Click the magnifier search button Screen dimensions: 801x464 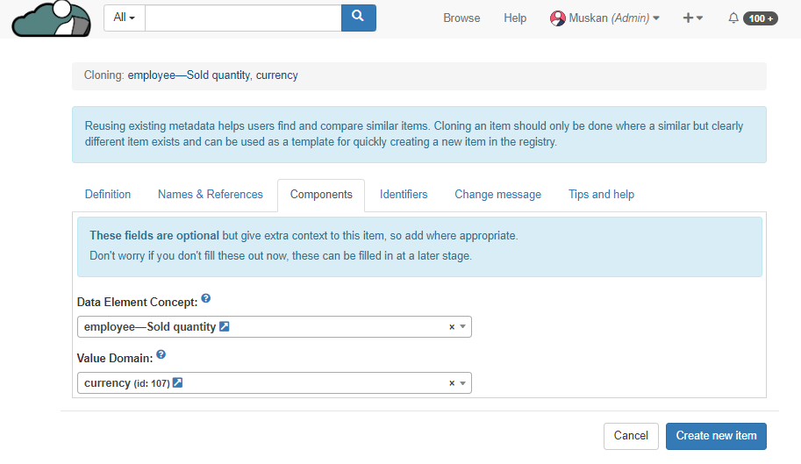[x=358, y=18]
